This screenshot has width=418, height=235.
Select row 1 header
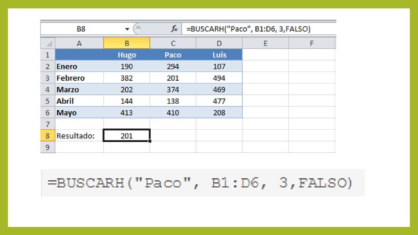click(x=48, y=55)
